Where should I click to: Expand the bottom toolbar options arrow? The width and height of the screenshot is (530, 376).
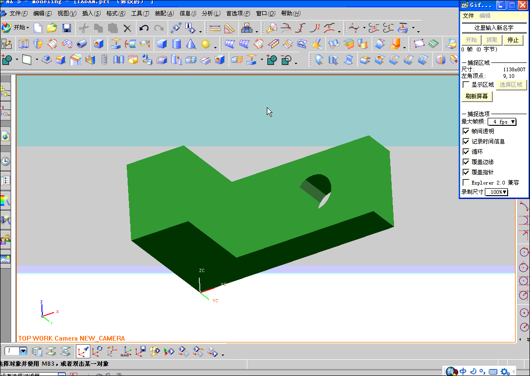[x=223, y=355]
